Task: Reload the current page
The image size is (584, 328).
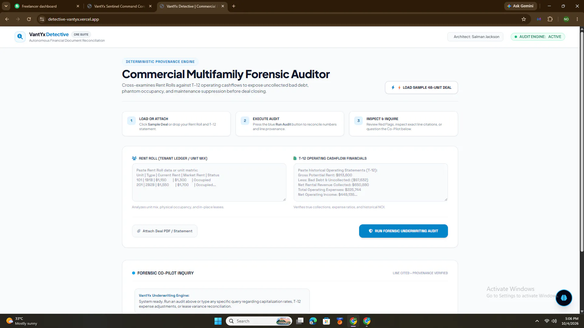Action: [29, 19]
